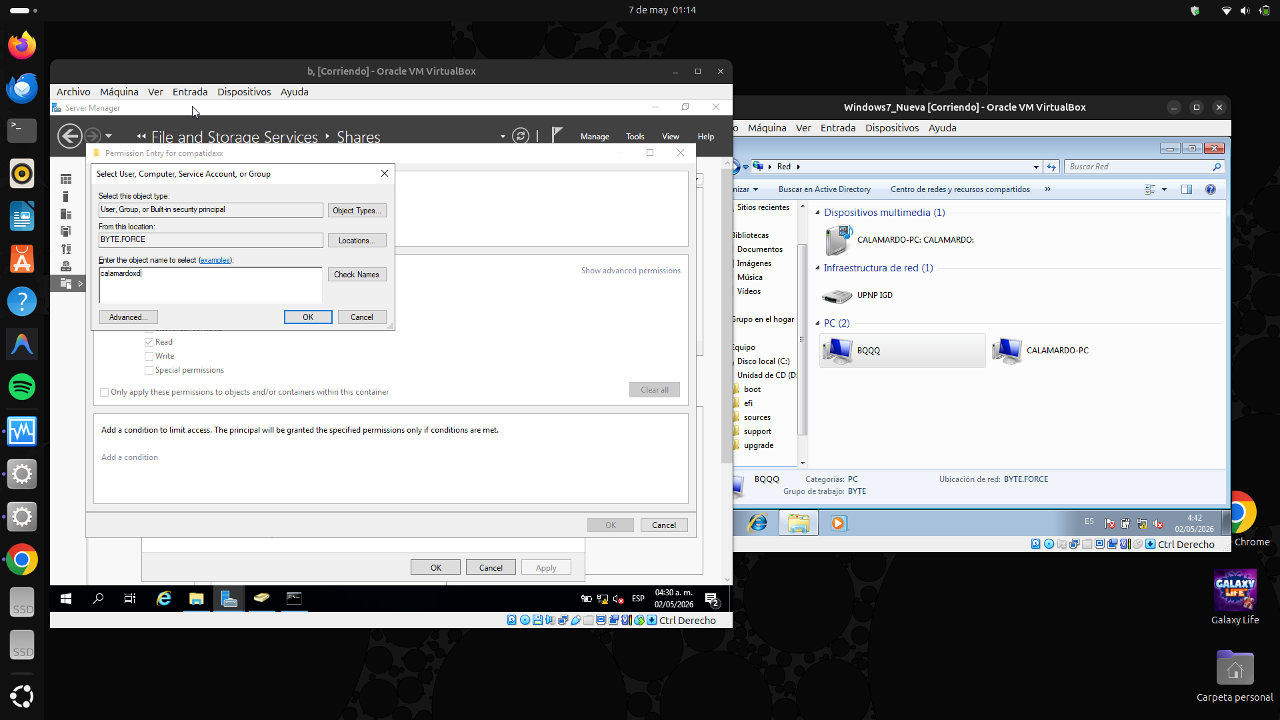Open the examples link
Image resolution: width=1280 pixels, height=720 pixels.
pyautogui.click(x=215, y=260)
